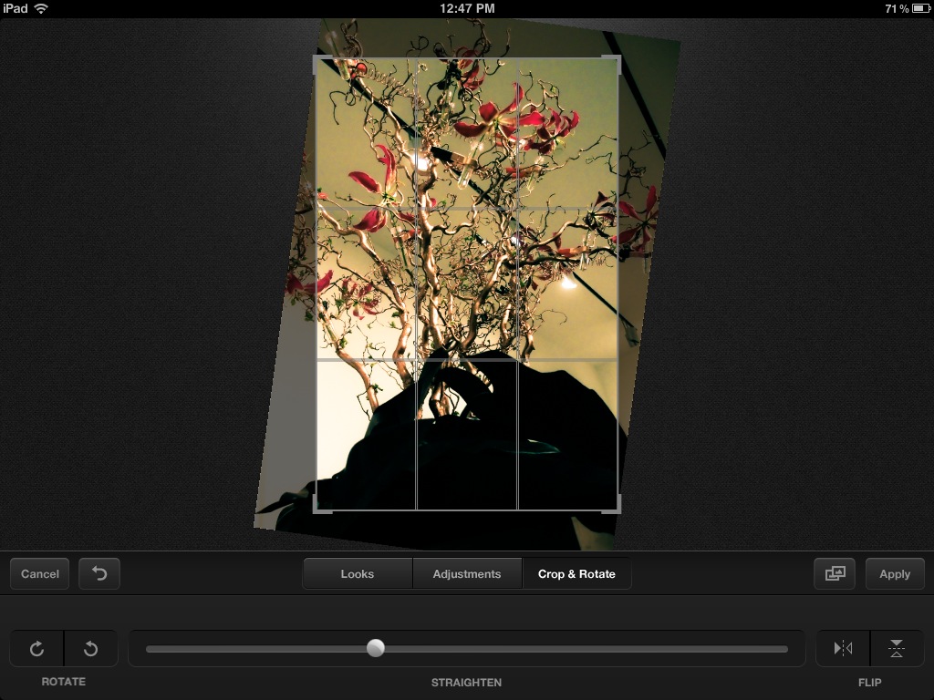Tap the center cell of crop grid
934x700 pixels.
[x=467, y=283]
